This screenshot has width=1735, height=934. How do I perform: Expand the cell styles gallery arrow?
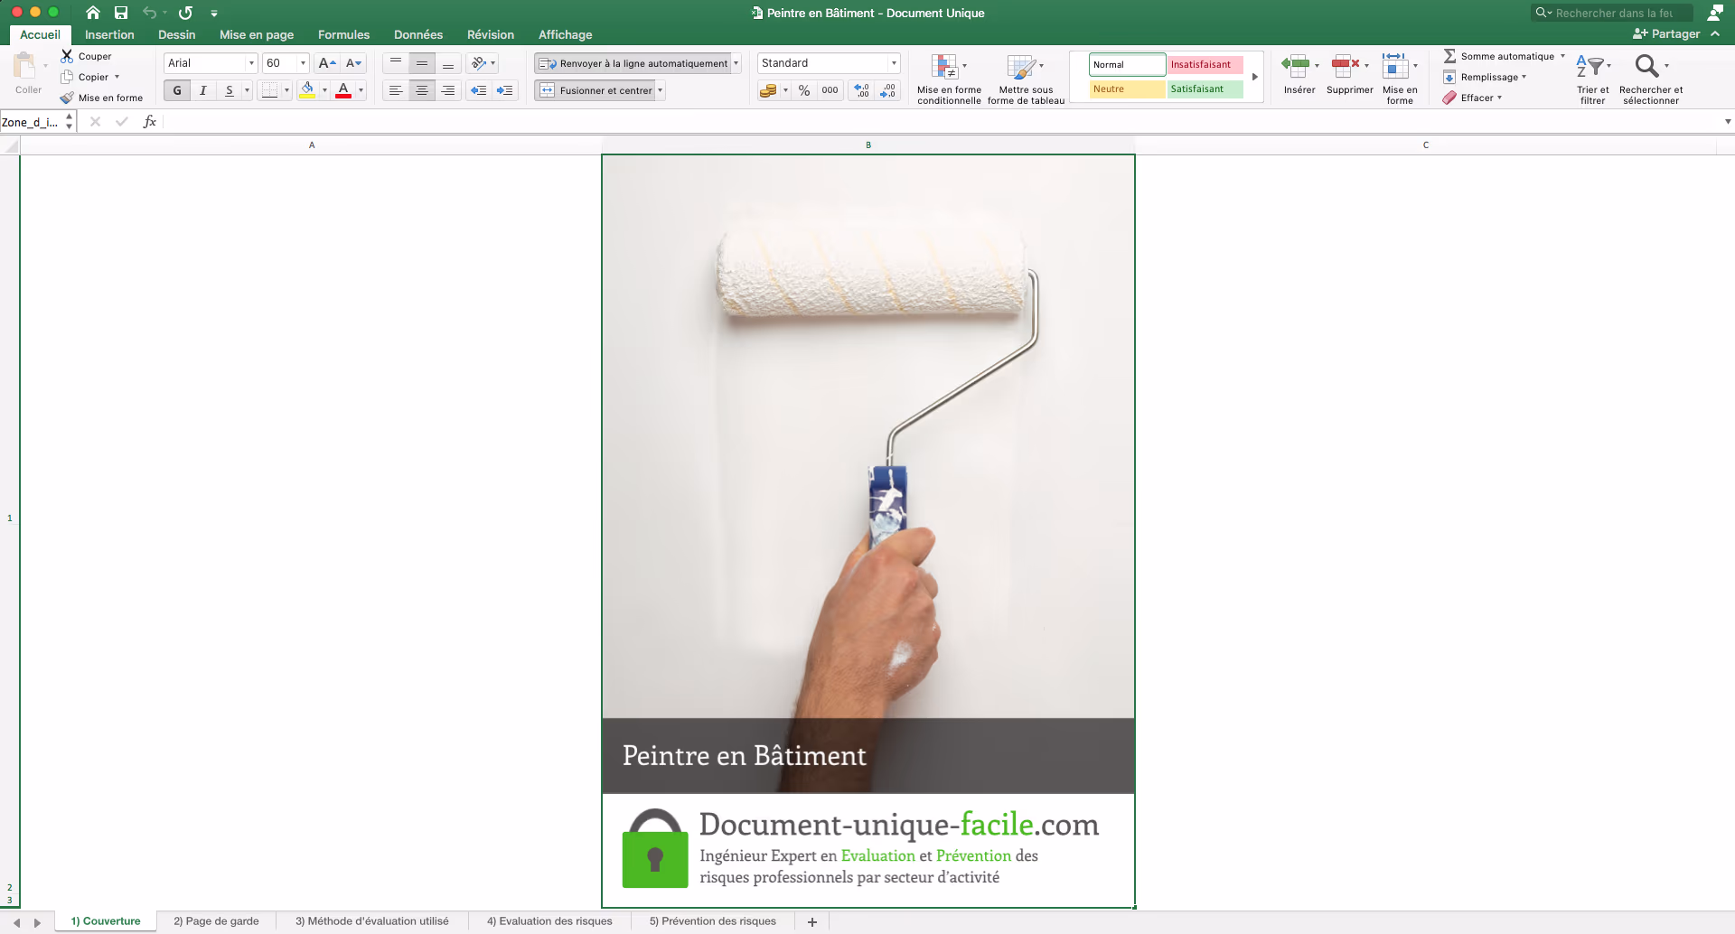(1255, 77)
